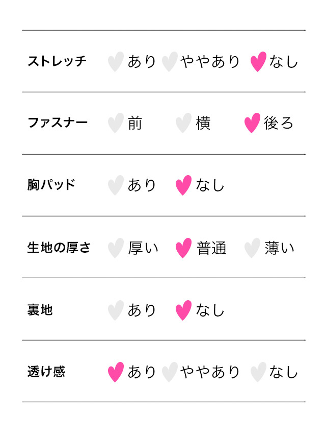Pick the gray heart for 生地の厚さ 厚い
The width and height of the screenshot is (326, 436).
[116, 248]
